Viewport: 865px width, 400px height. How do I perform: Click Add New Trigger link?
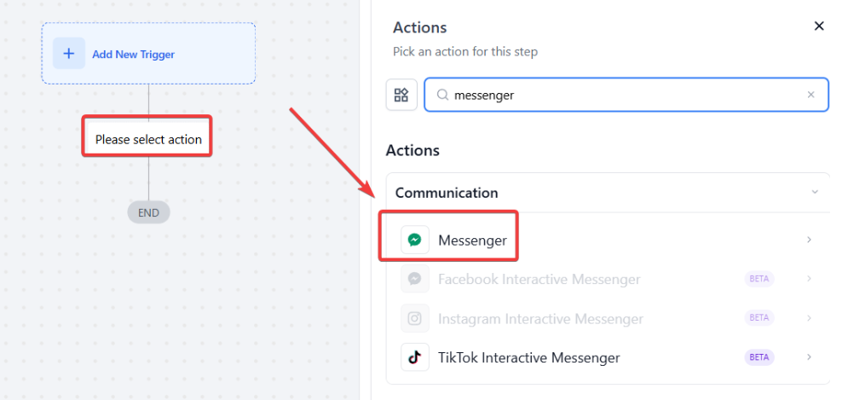point(133,55)
